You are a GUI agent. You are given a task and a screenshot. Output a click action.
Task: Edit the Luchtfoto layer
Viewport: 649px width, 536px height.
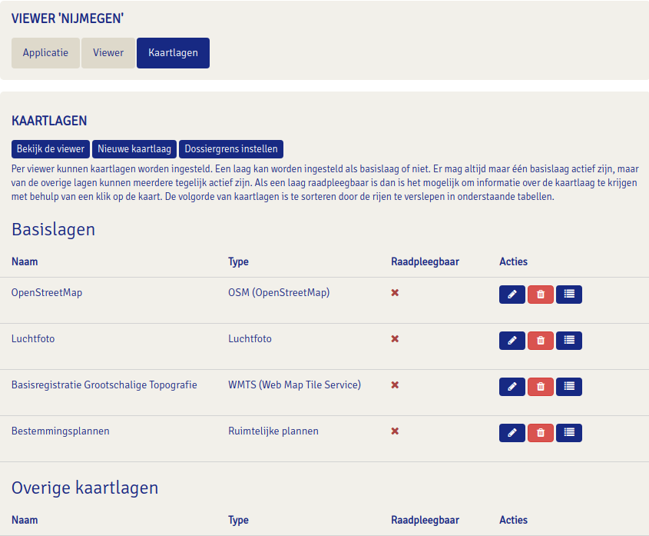tap(512, 341)
